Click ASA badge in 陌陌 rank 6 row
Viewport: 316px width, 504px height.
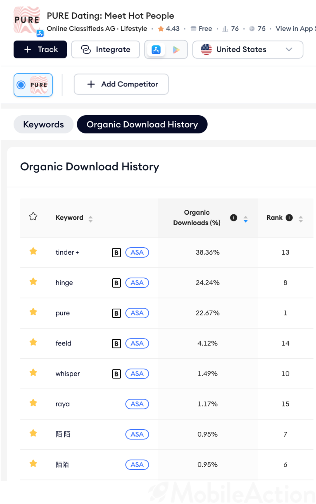[137, 465]
